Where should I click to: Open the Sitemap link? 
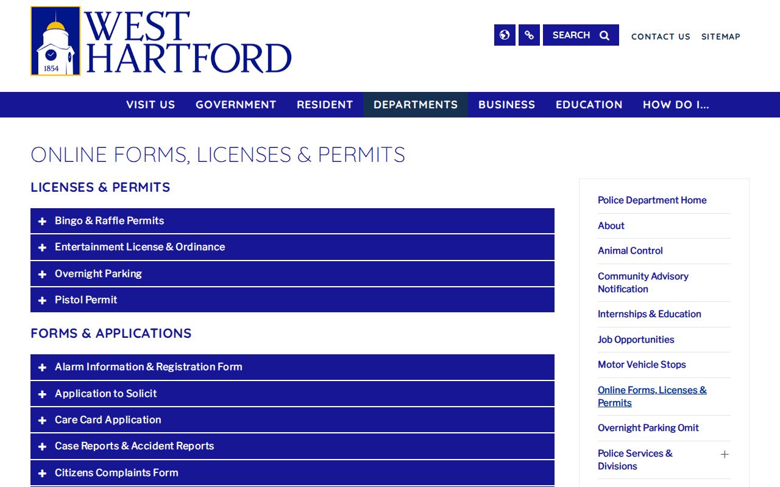click(721, 37)
